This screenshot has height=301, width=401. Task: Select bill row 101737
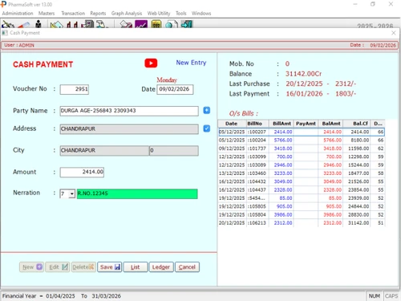point(302,148)
